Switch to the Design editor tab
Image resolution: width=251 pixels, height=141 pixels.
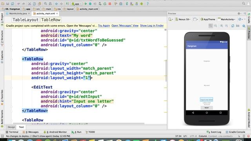(x=11, y=127)
